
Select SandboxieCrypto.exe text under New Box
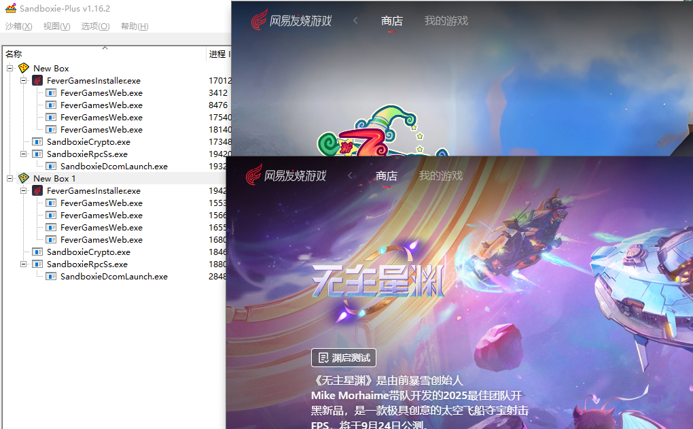(x=89, y=142)
